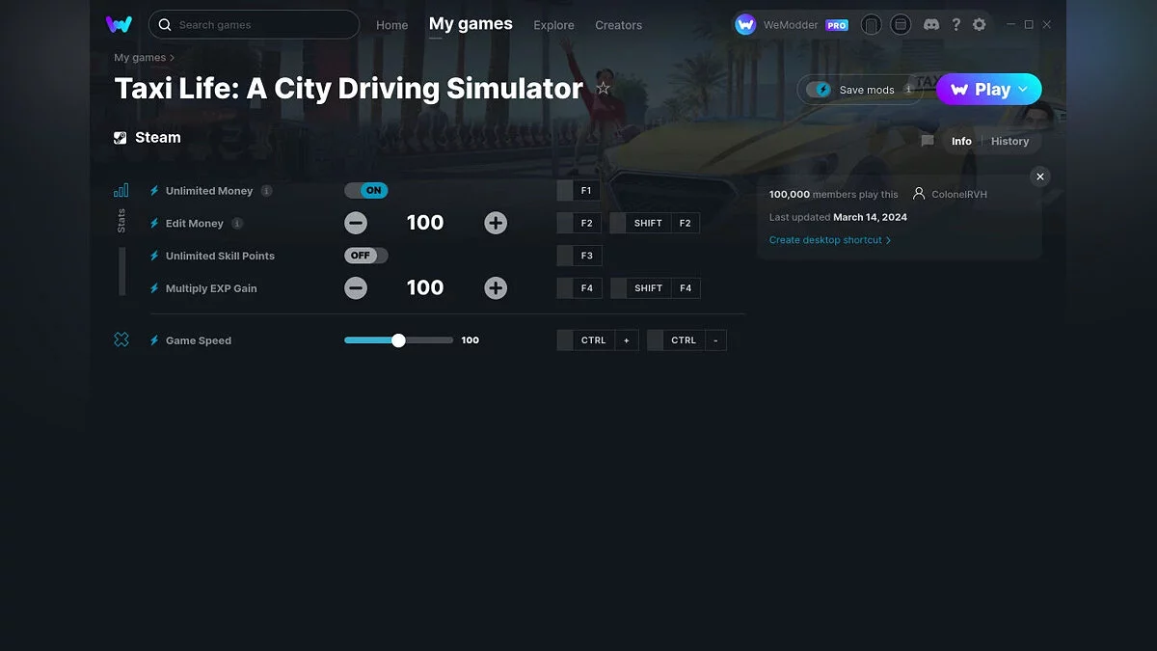Open the Play button dropdown arrow
1157x651 pixels.
coord(1024,89)
